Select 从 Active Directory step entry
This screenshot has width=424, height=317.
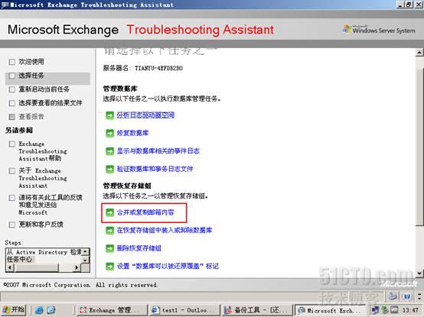[44, 252]
